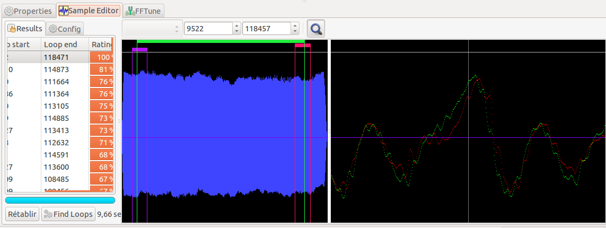Select loop result row 114591

coord(60,155)
